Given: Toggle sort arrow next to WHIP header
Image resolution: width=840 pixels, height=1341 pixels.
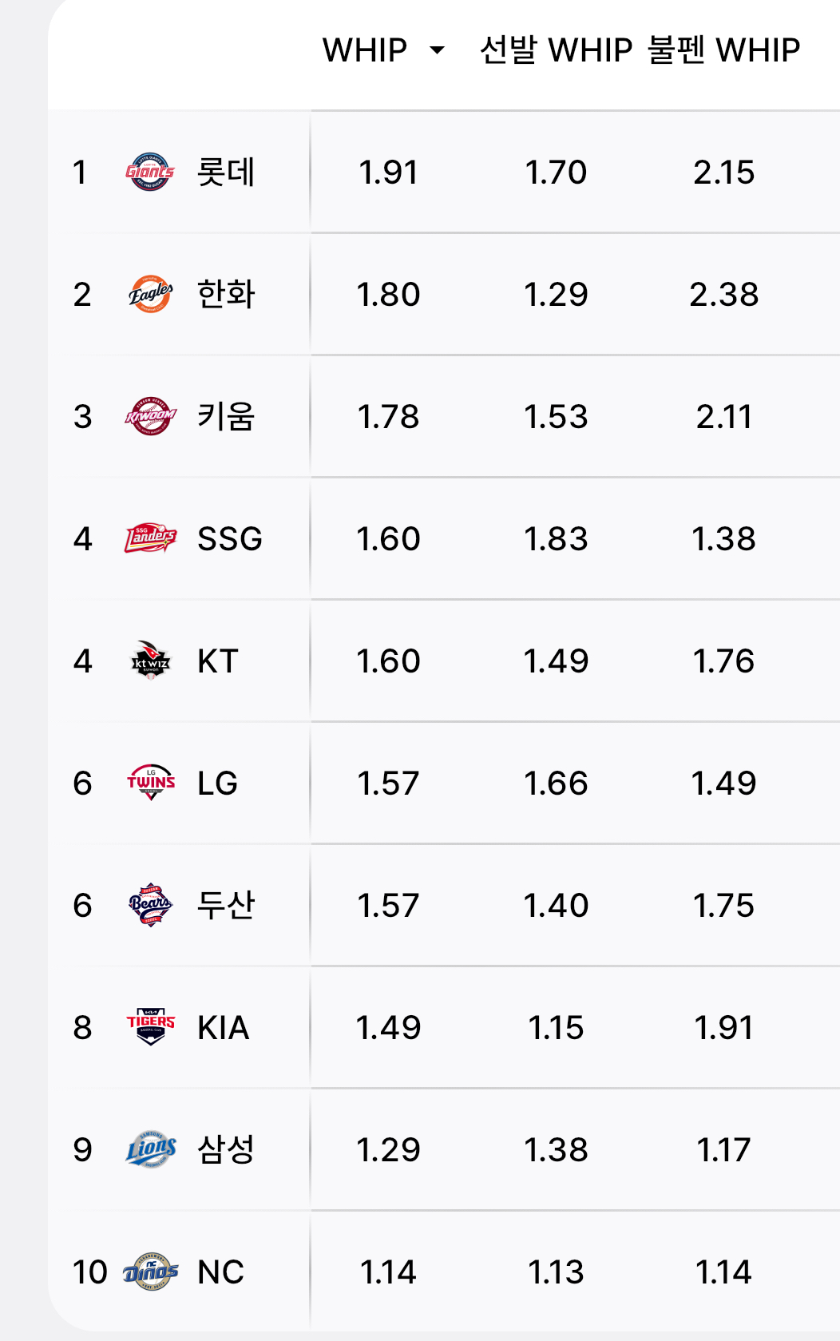Looking at the screenshot, I should pos(437,50).
